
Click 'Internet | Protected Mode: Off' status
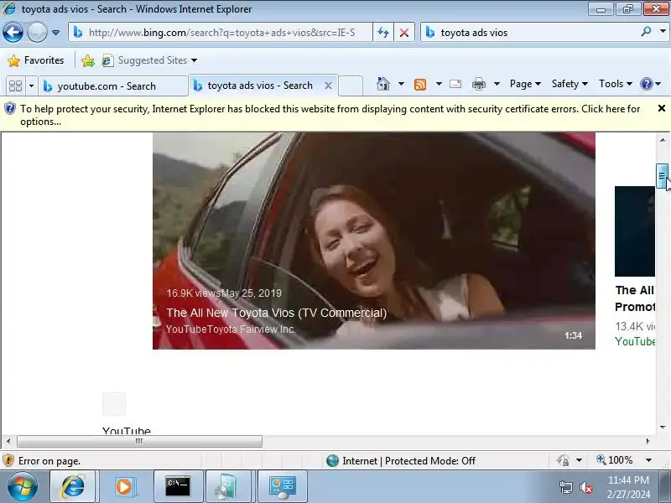(401, 460)
